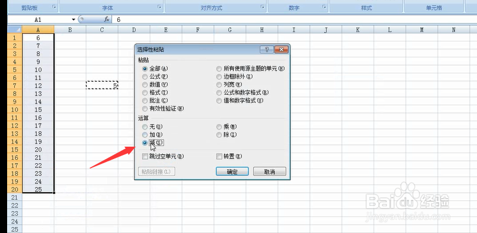Click the Name Box showing A1
Image resolution: width=477 pixels, height=233 pixels.
(x=39, y=20)
